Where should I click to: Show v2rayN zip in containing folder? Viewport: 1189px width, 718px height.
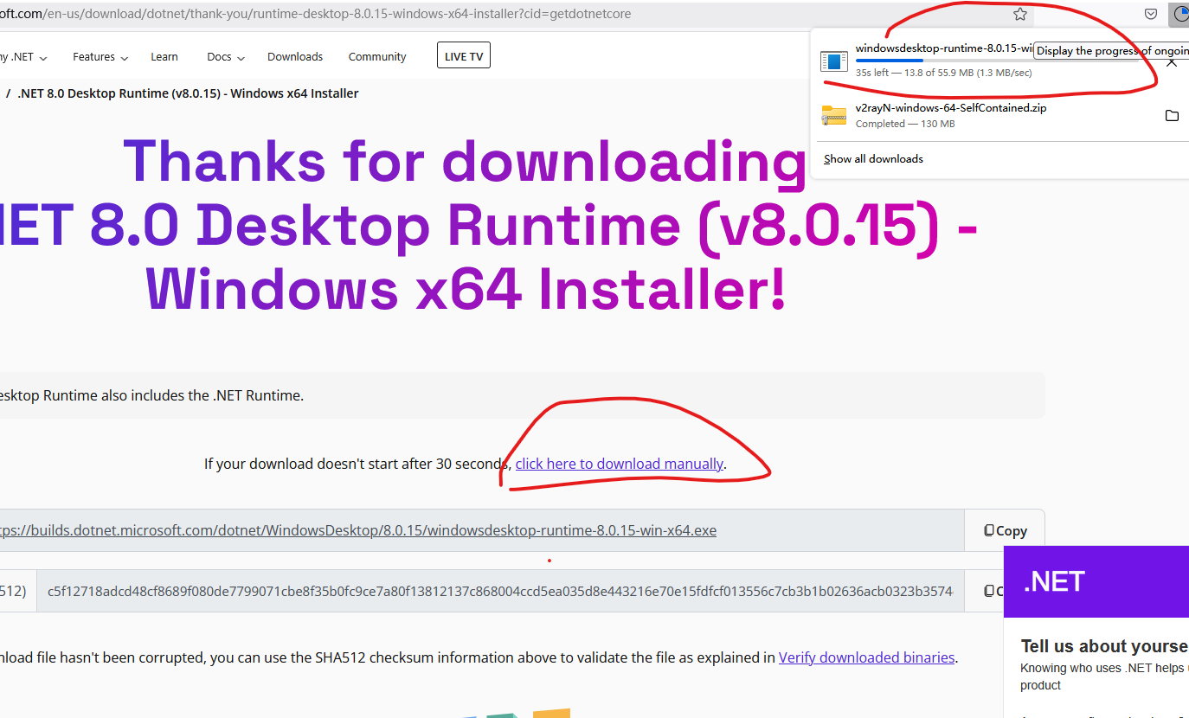coord(1172,115)
